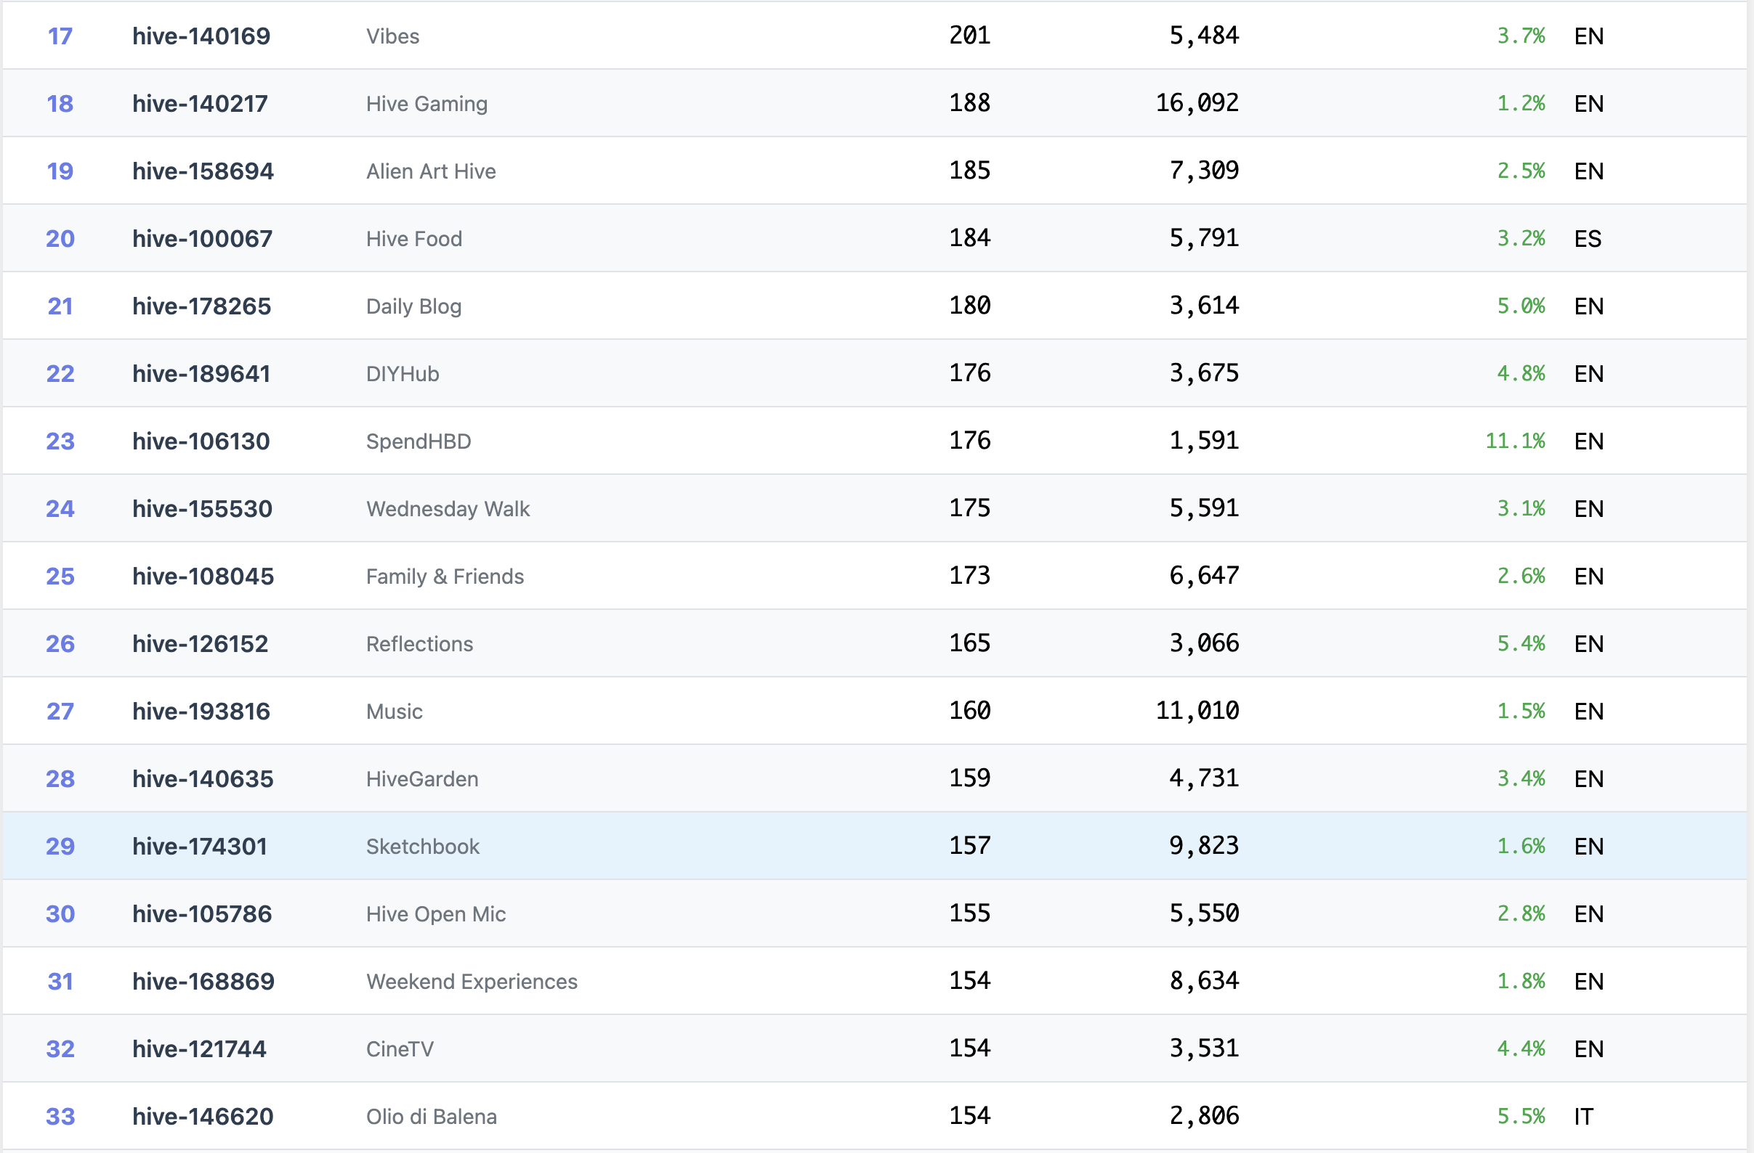Open hive-108045 Family & Friends link
The width and height of the screenshot is (1754, 1153).
(203, 576)
